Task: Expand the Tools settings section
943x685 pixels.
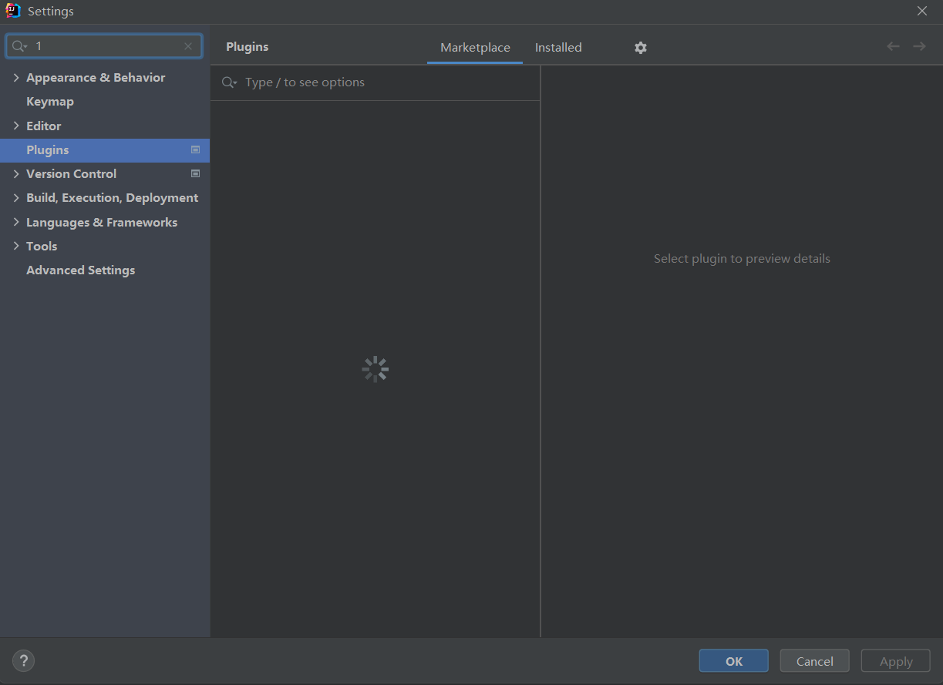Action: [x=16, y=247]
